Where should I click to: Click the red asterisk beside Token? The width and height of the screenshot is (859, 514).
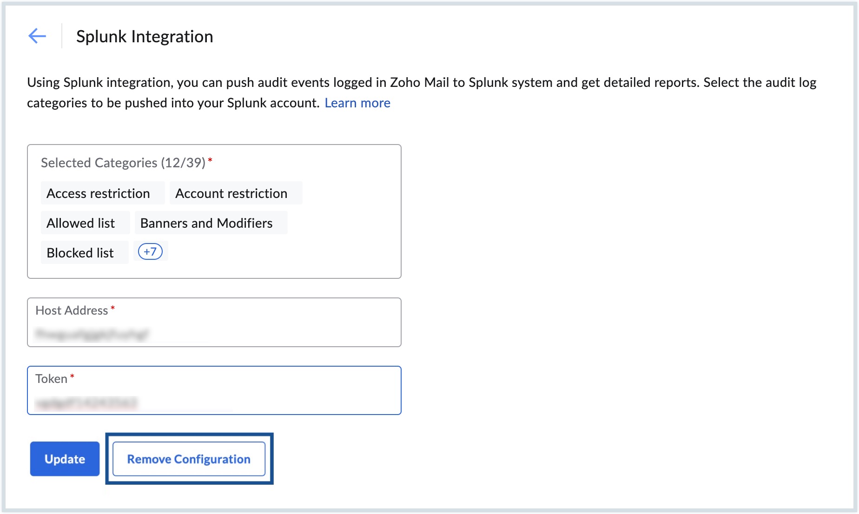click(x=72, y=376)
